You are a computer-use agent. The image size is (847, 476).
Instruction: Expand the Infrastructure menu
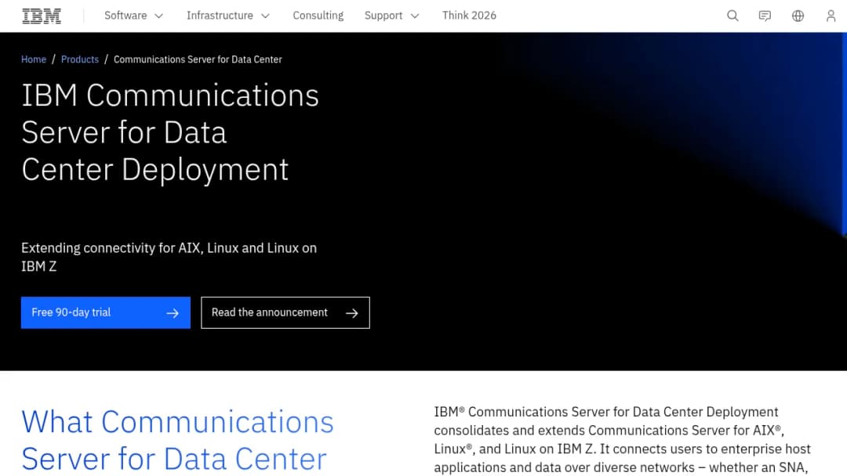228,16
